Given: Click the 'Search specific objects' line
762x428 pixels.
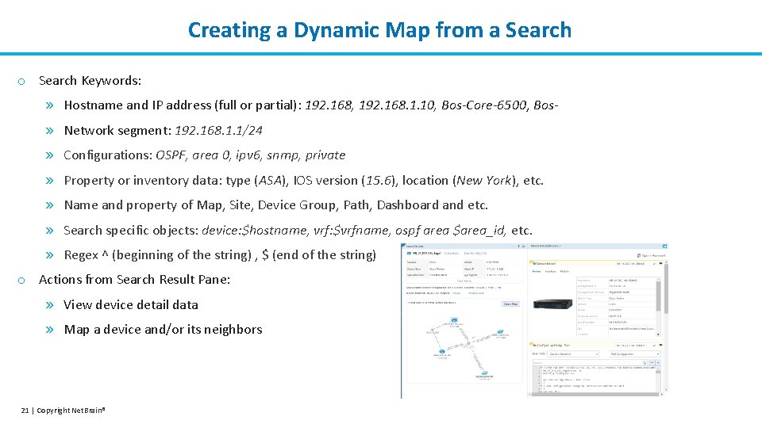Looking at the screenshot, I should 298,230.
